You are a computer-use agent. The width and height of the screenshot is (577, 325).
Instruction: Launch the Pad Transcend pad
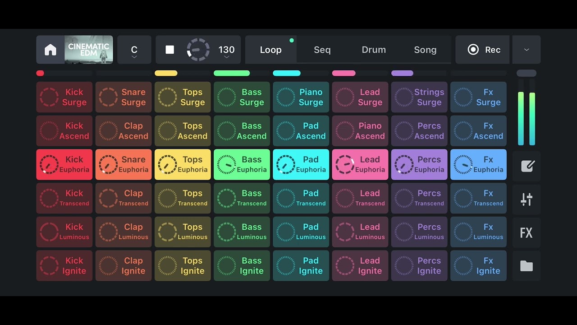pos(301,198)
